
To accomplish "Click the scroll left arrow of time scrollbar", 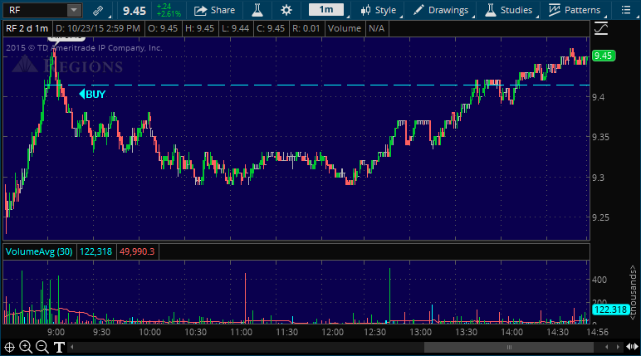I will coord(72,348).
